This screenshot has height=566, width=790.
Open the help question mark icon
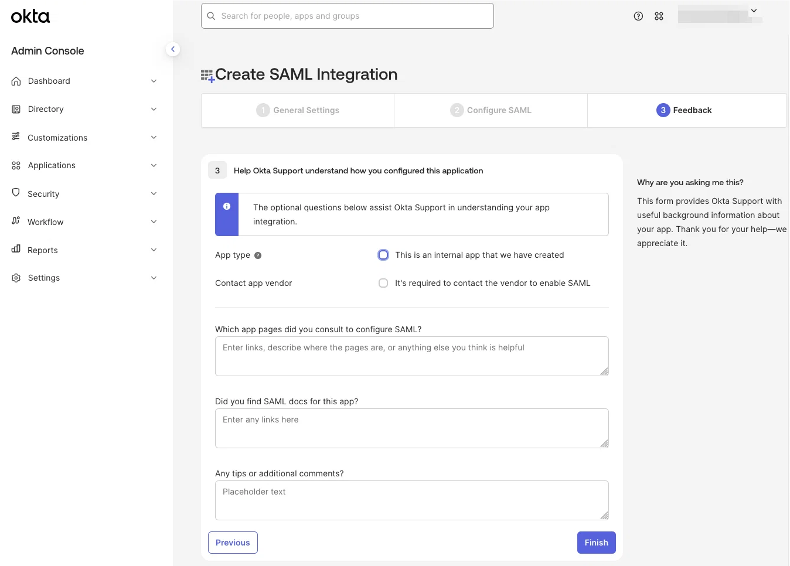(638, 16)
